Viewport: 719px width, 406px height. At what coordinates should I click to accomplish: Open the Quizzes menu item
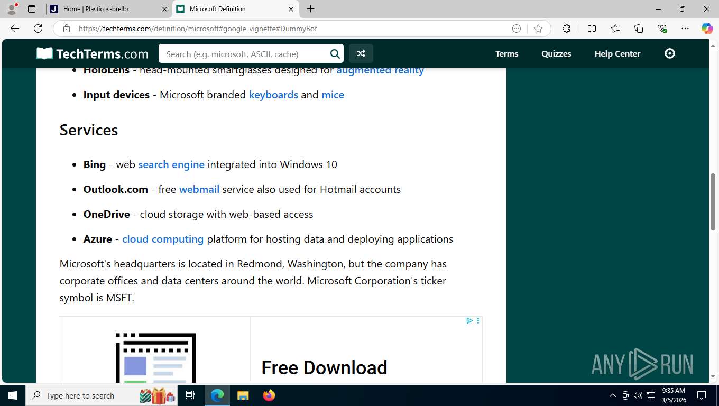point(556,53)
